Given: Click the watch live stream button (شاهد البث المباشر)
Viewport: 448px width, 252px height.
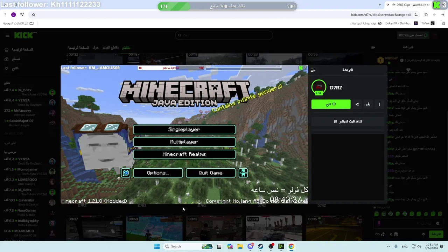Looking at the screenshot, I should (x=348, y=121).
